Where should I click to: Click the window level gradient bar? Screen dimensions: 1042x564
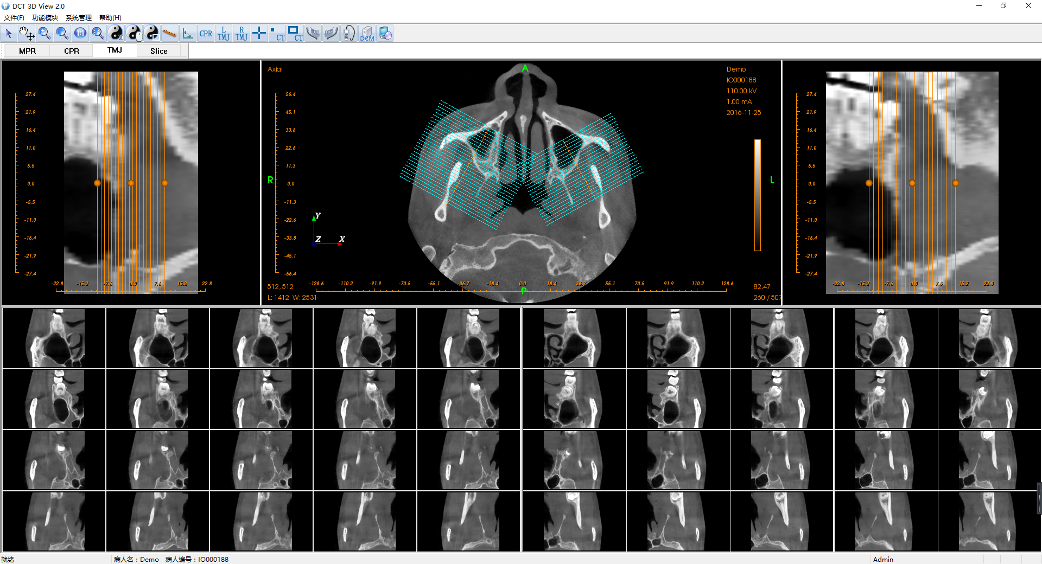pos(757,195)
